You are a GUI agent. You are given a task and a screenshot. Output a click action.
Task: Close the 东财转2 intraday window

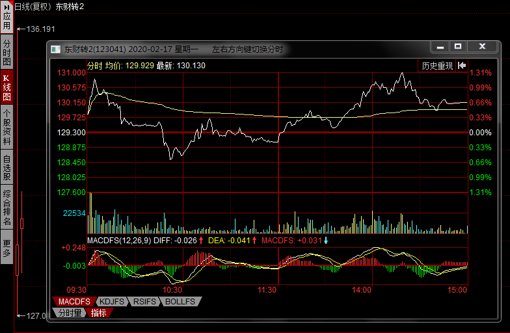[482, 47]
